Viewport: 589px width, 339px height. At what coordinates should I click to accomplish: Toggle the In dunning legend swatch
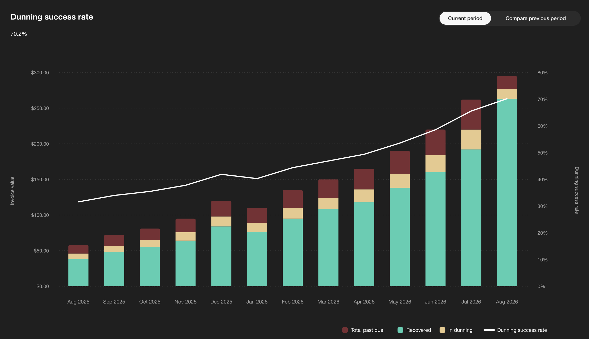442,330
